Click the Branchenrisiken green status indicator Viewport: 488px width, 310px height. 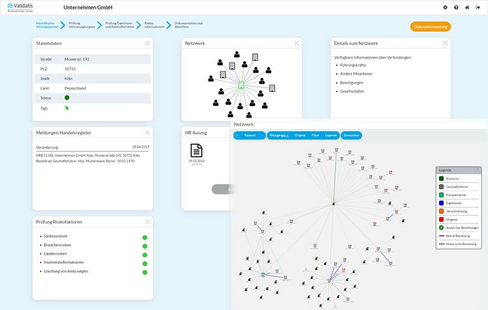(x=145, y=246)
